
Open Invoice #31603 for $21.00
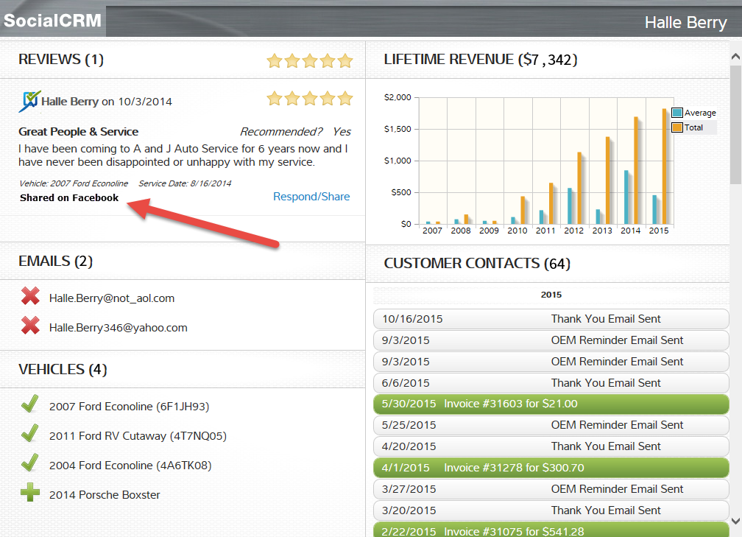click(551, 404)
